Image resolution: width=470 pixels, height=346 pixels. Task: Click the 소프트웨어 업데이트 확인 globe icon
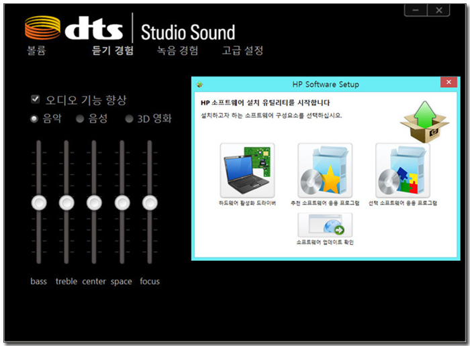point(325,225)
